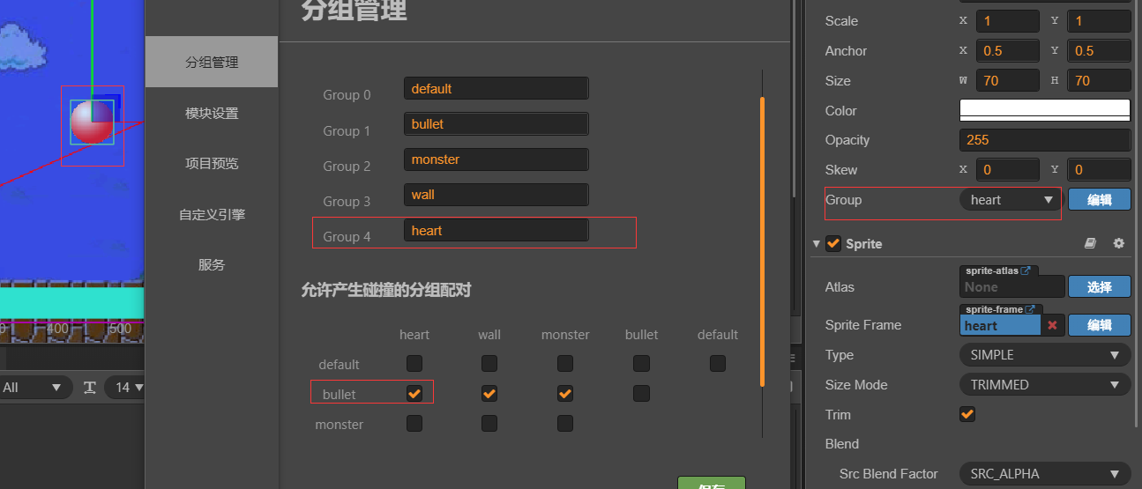Switch to the 自定义引擎 tab
This screenshot has height=489, width=1142.
coord(212,213)
